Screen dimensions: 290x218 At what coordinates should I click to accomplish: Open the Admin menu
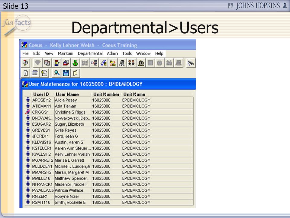(x=112, y=54)
